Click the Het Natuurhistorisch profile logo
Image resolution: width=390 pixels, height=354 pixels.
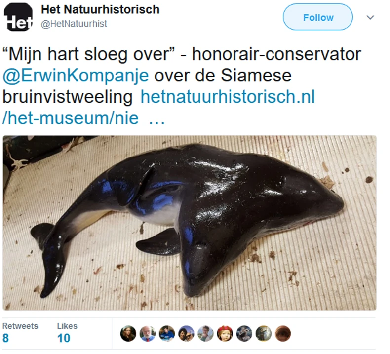[18, 17]
